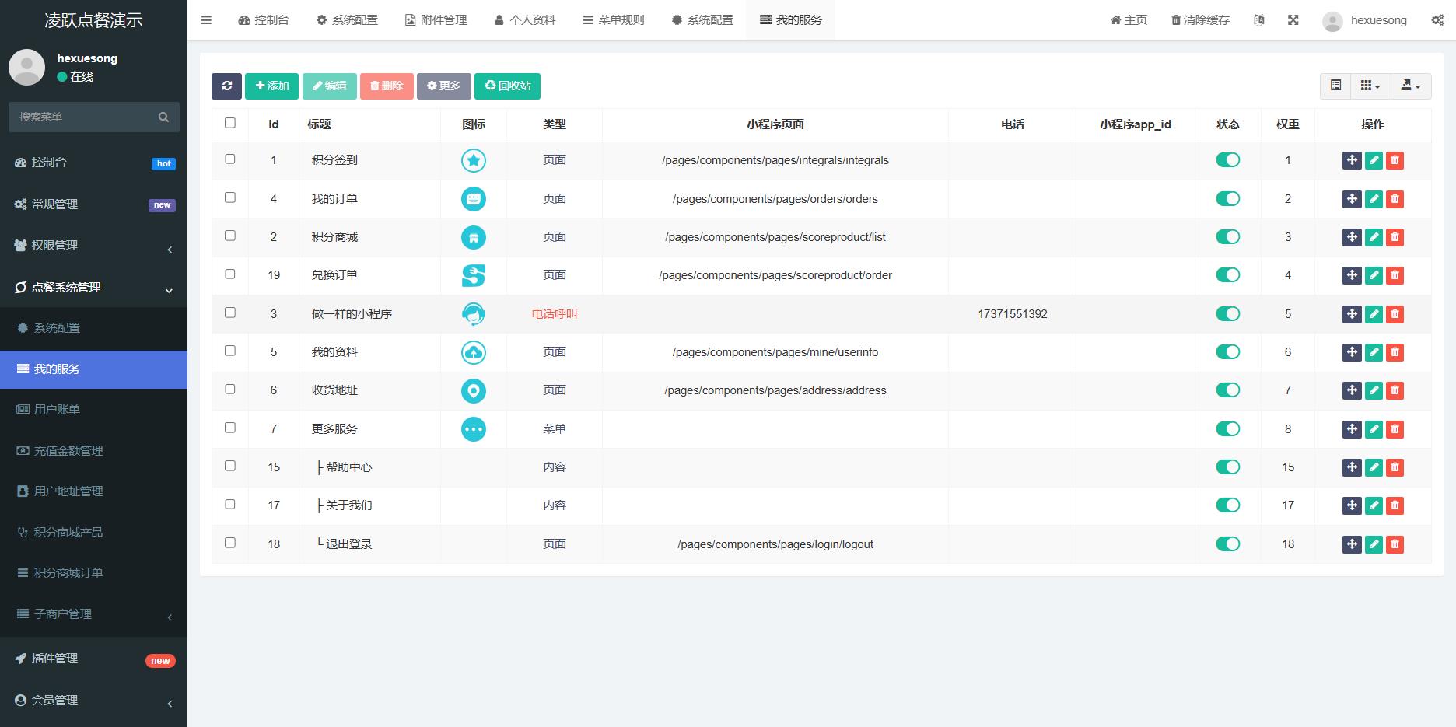1456x727 pixels.
Task: Click drag-sort handle for 积分签到 row
Action: coord(1352,160)
